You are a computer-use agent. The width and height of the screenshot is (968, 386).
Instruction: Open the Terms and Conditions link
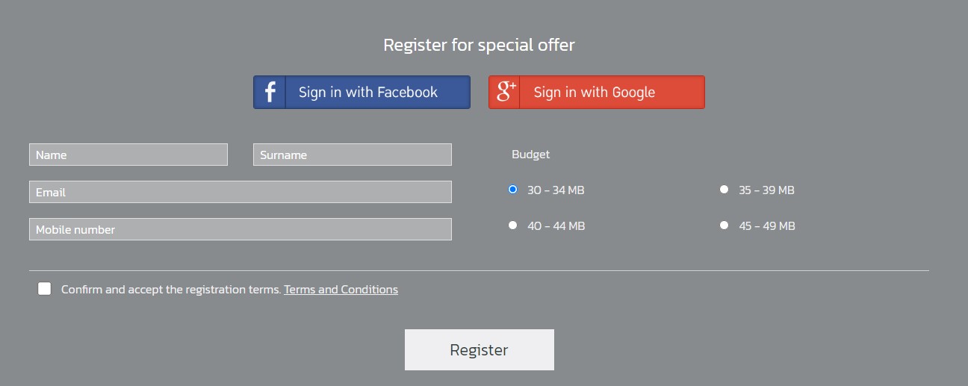pyautogui.click(x=341, y=290)
